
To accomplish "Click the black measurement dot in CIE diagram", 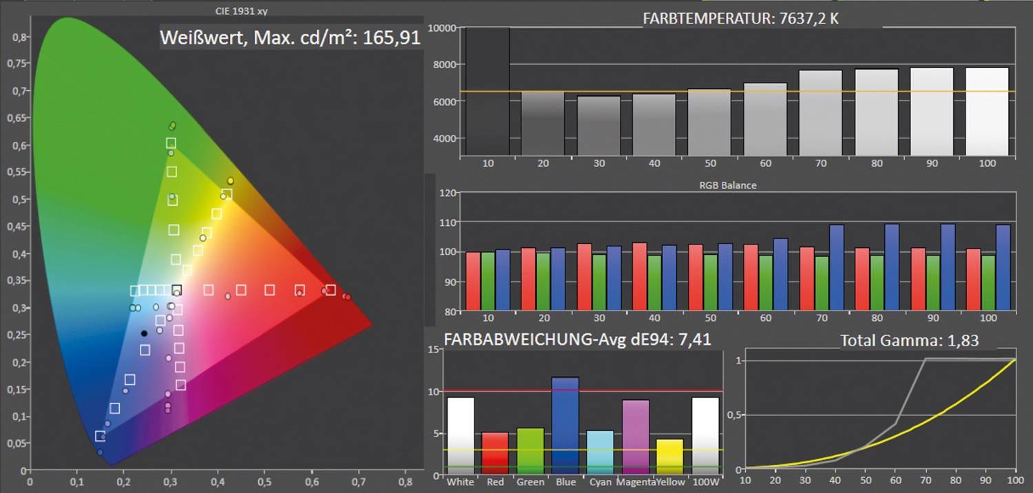I will coord(144,333).
